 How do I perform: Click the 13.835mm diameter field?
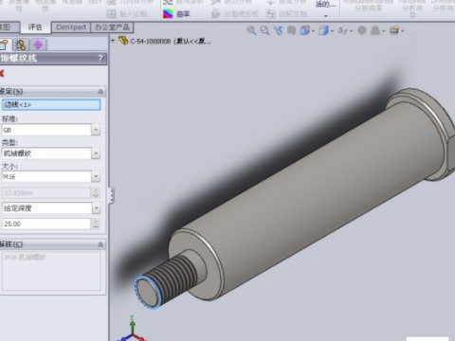pos(46,192)
